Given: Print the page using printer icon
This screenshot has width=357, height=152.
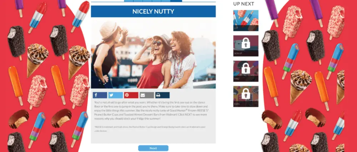Looking at the screenshot, I should [x=162, y=95].
